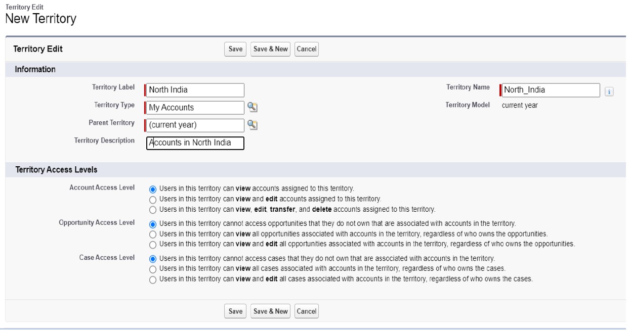Choose view and edit all cases option

pos(152,279)
